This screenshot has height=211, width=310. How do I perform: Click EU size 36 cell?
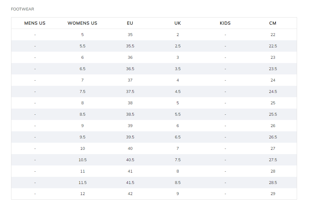coord(130,58)
